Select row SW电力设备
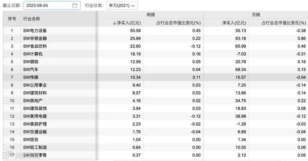 155,31
